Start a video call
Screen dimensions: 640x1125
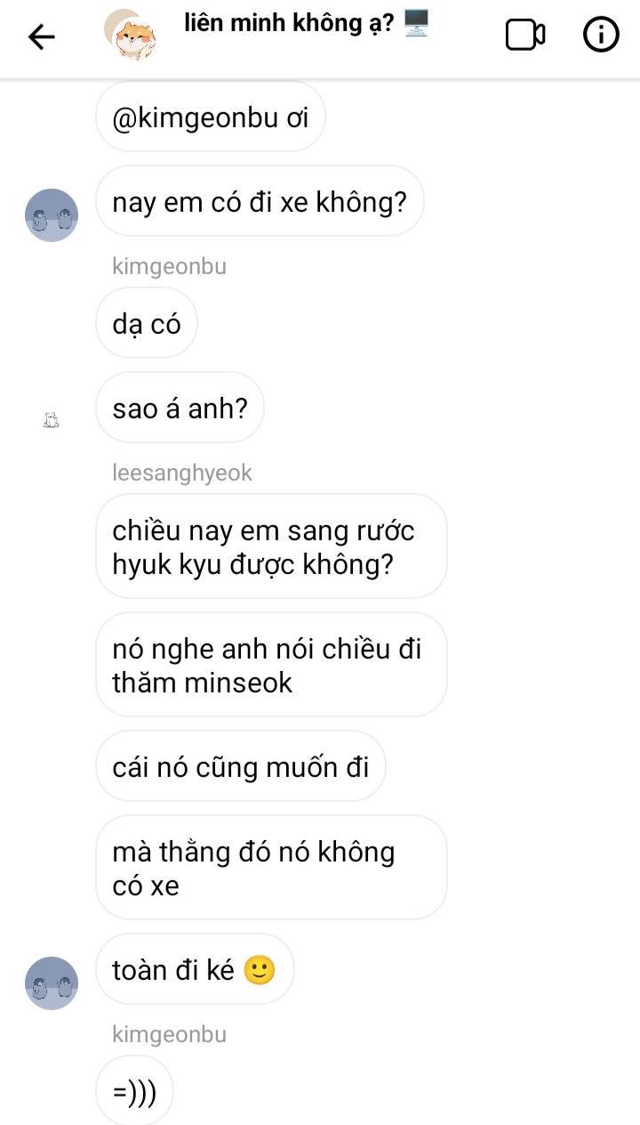coord(524,36)
